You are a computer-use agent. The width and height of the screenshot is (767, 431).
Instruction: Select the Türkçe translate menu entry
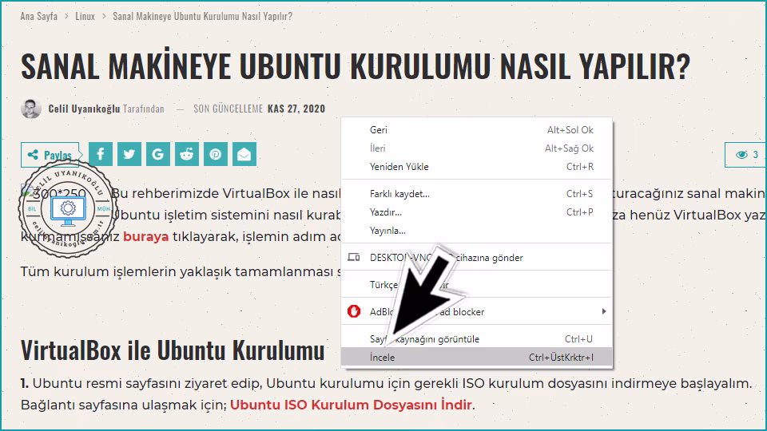(x=477, y=284)
